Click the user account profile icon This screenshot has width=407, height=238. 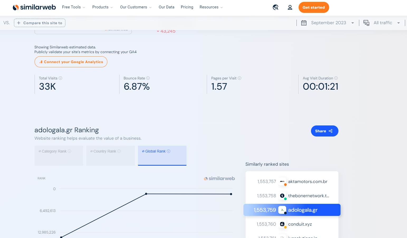coord(290,7)
